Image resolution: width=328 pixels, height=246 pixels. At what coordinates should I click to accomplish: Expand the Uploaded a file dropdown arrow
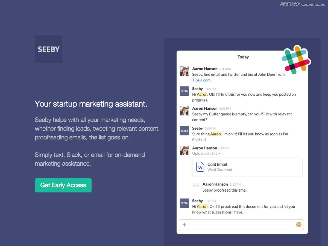tap(219, 154)
